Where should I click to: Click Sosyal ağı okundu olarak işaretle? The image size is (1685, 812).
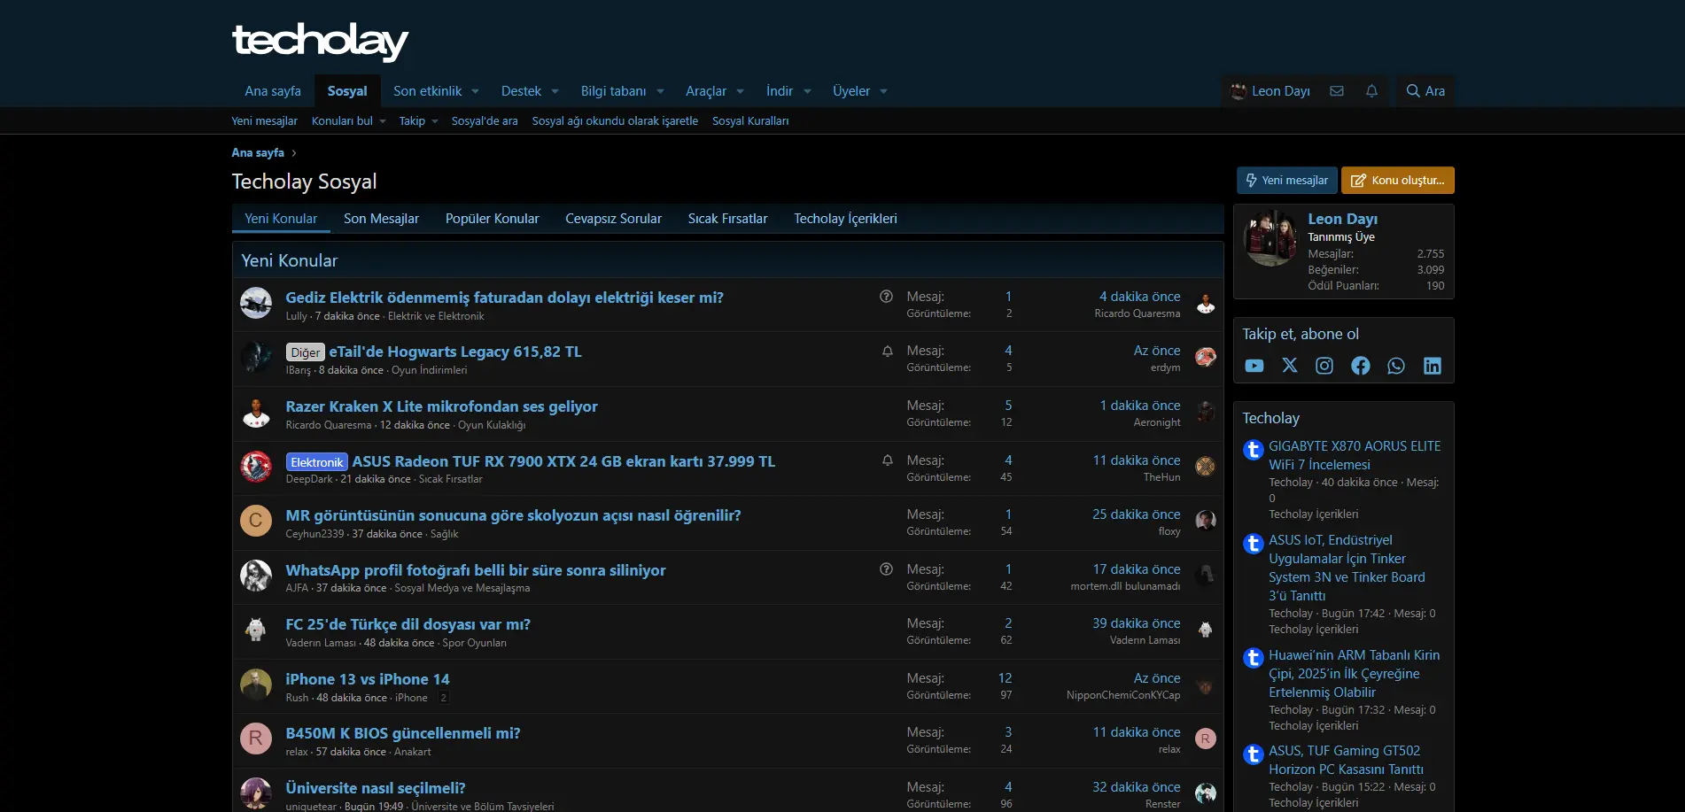coord(615,121)
